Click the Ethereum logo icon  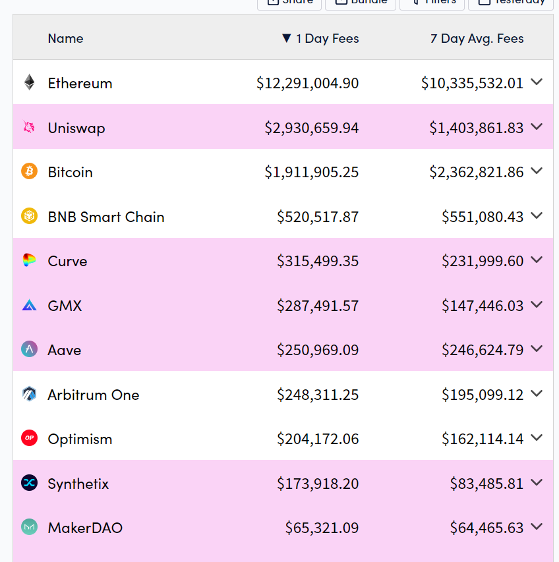coord(30,82)
